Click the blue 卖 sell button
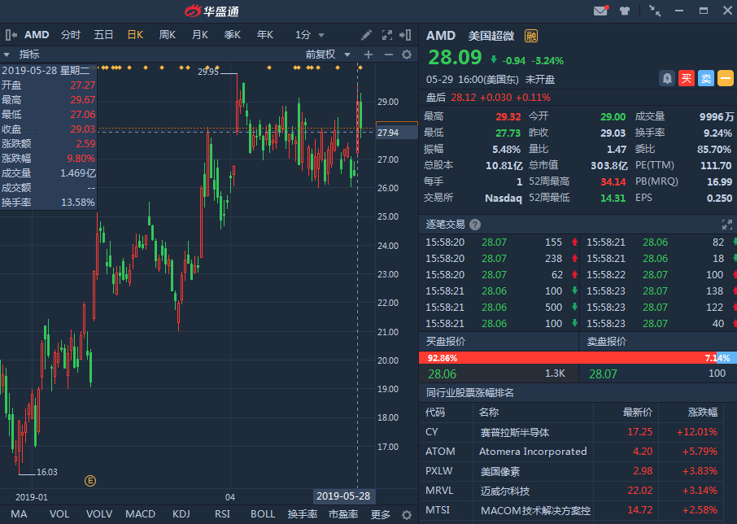The image size is (737, 524). tap(705, 78)
